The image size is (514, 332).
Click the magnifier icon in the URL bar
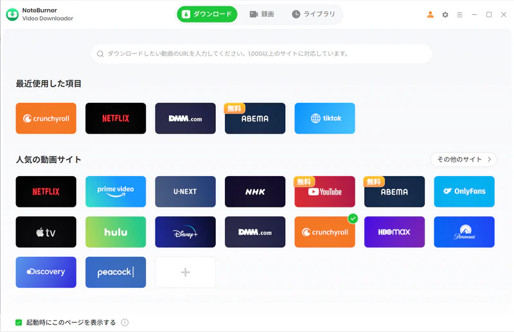click(x=100, y=54)
